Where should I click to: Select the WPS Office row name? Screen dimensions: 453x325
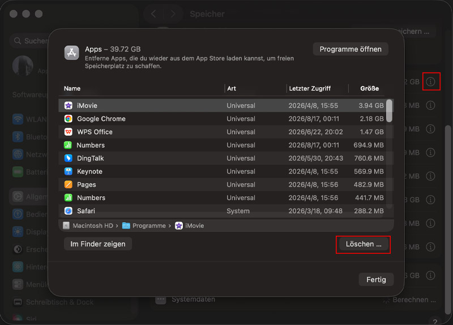point(95,132)
